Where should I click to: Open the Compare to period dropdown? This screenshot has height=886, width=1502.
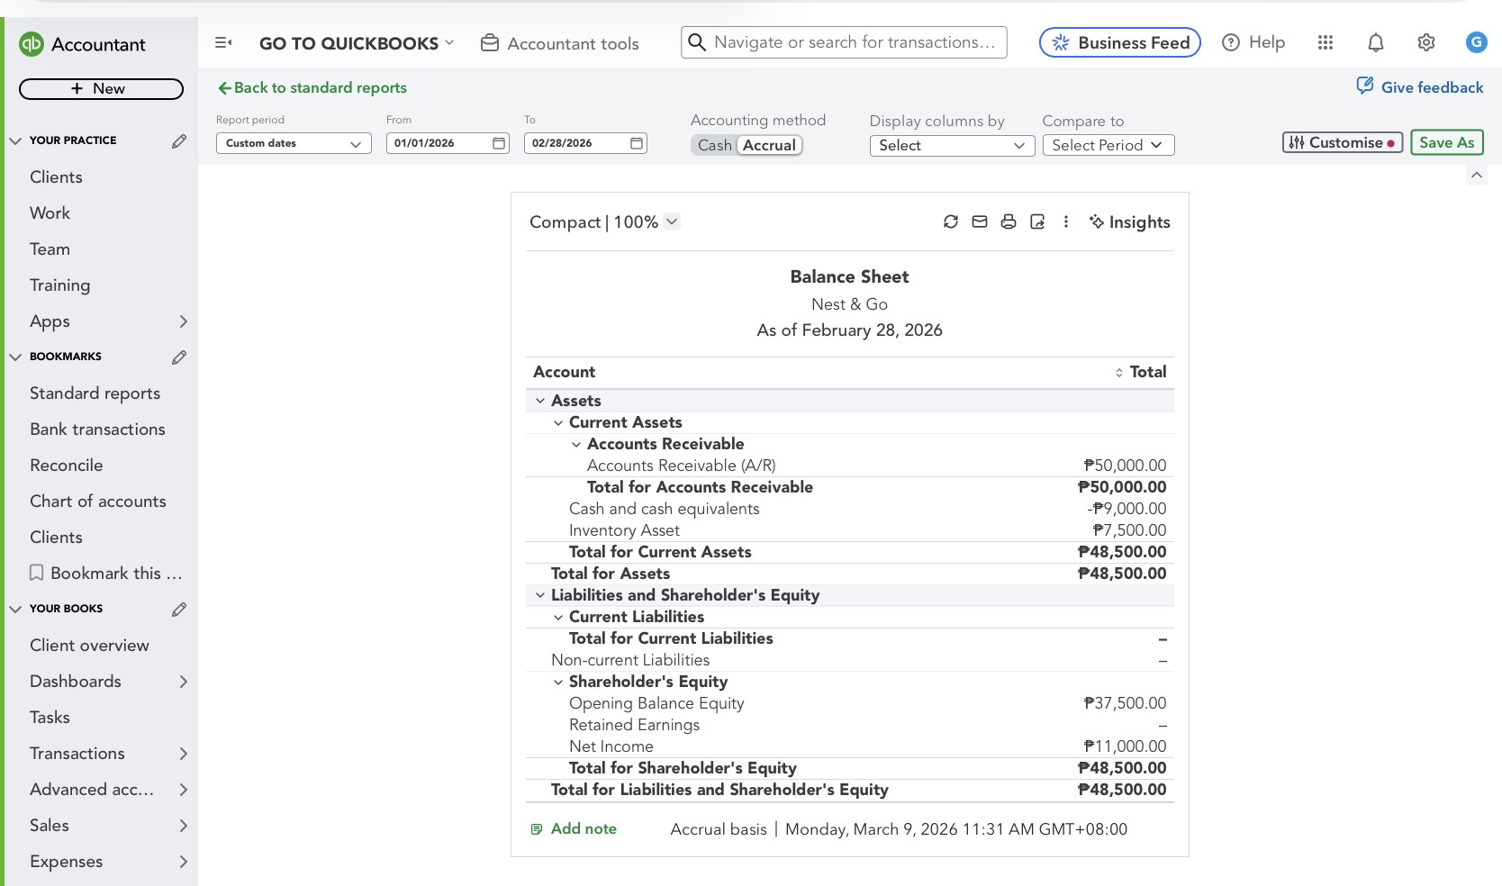click(x=1108, y=145)
